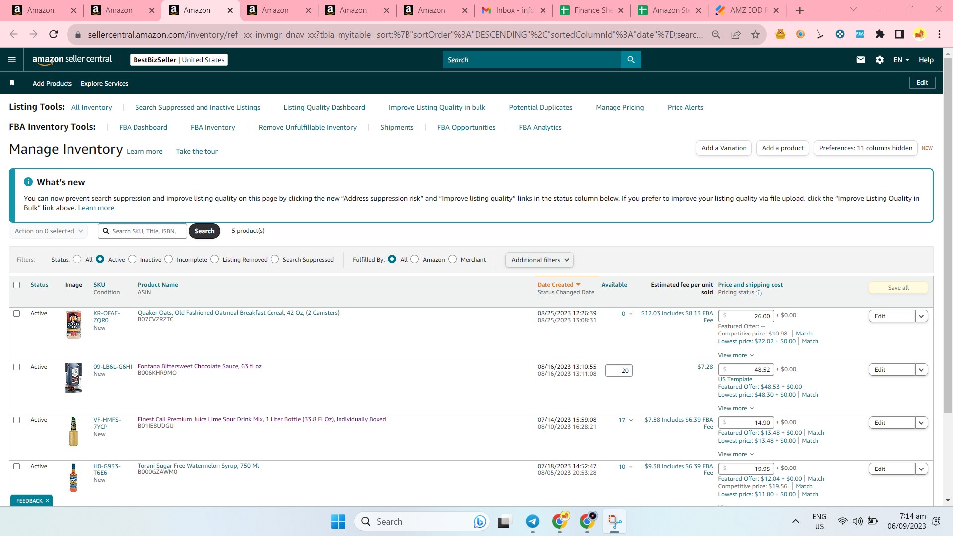This screenshot has width=953, height=536.
Task: Open Fontana Bittersweet Chocolate Sauce product link
Action: click(200, 366)
